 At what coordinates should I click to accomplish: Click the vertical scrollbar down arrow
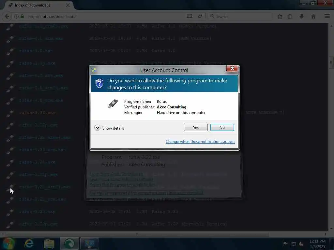(x=331, y=229)
